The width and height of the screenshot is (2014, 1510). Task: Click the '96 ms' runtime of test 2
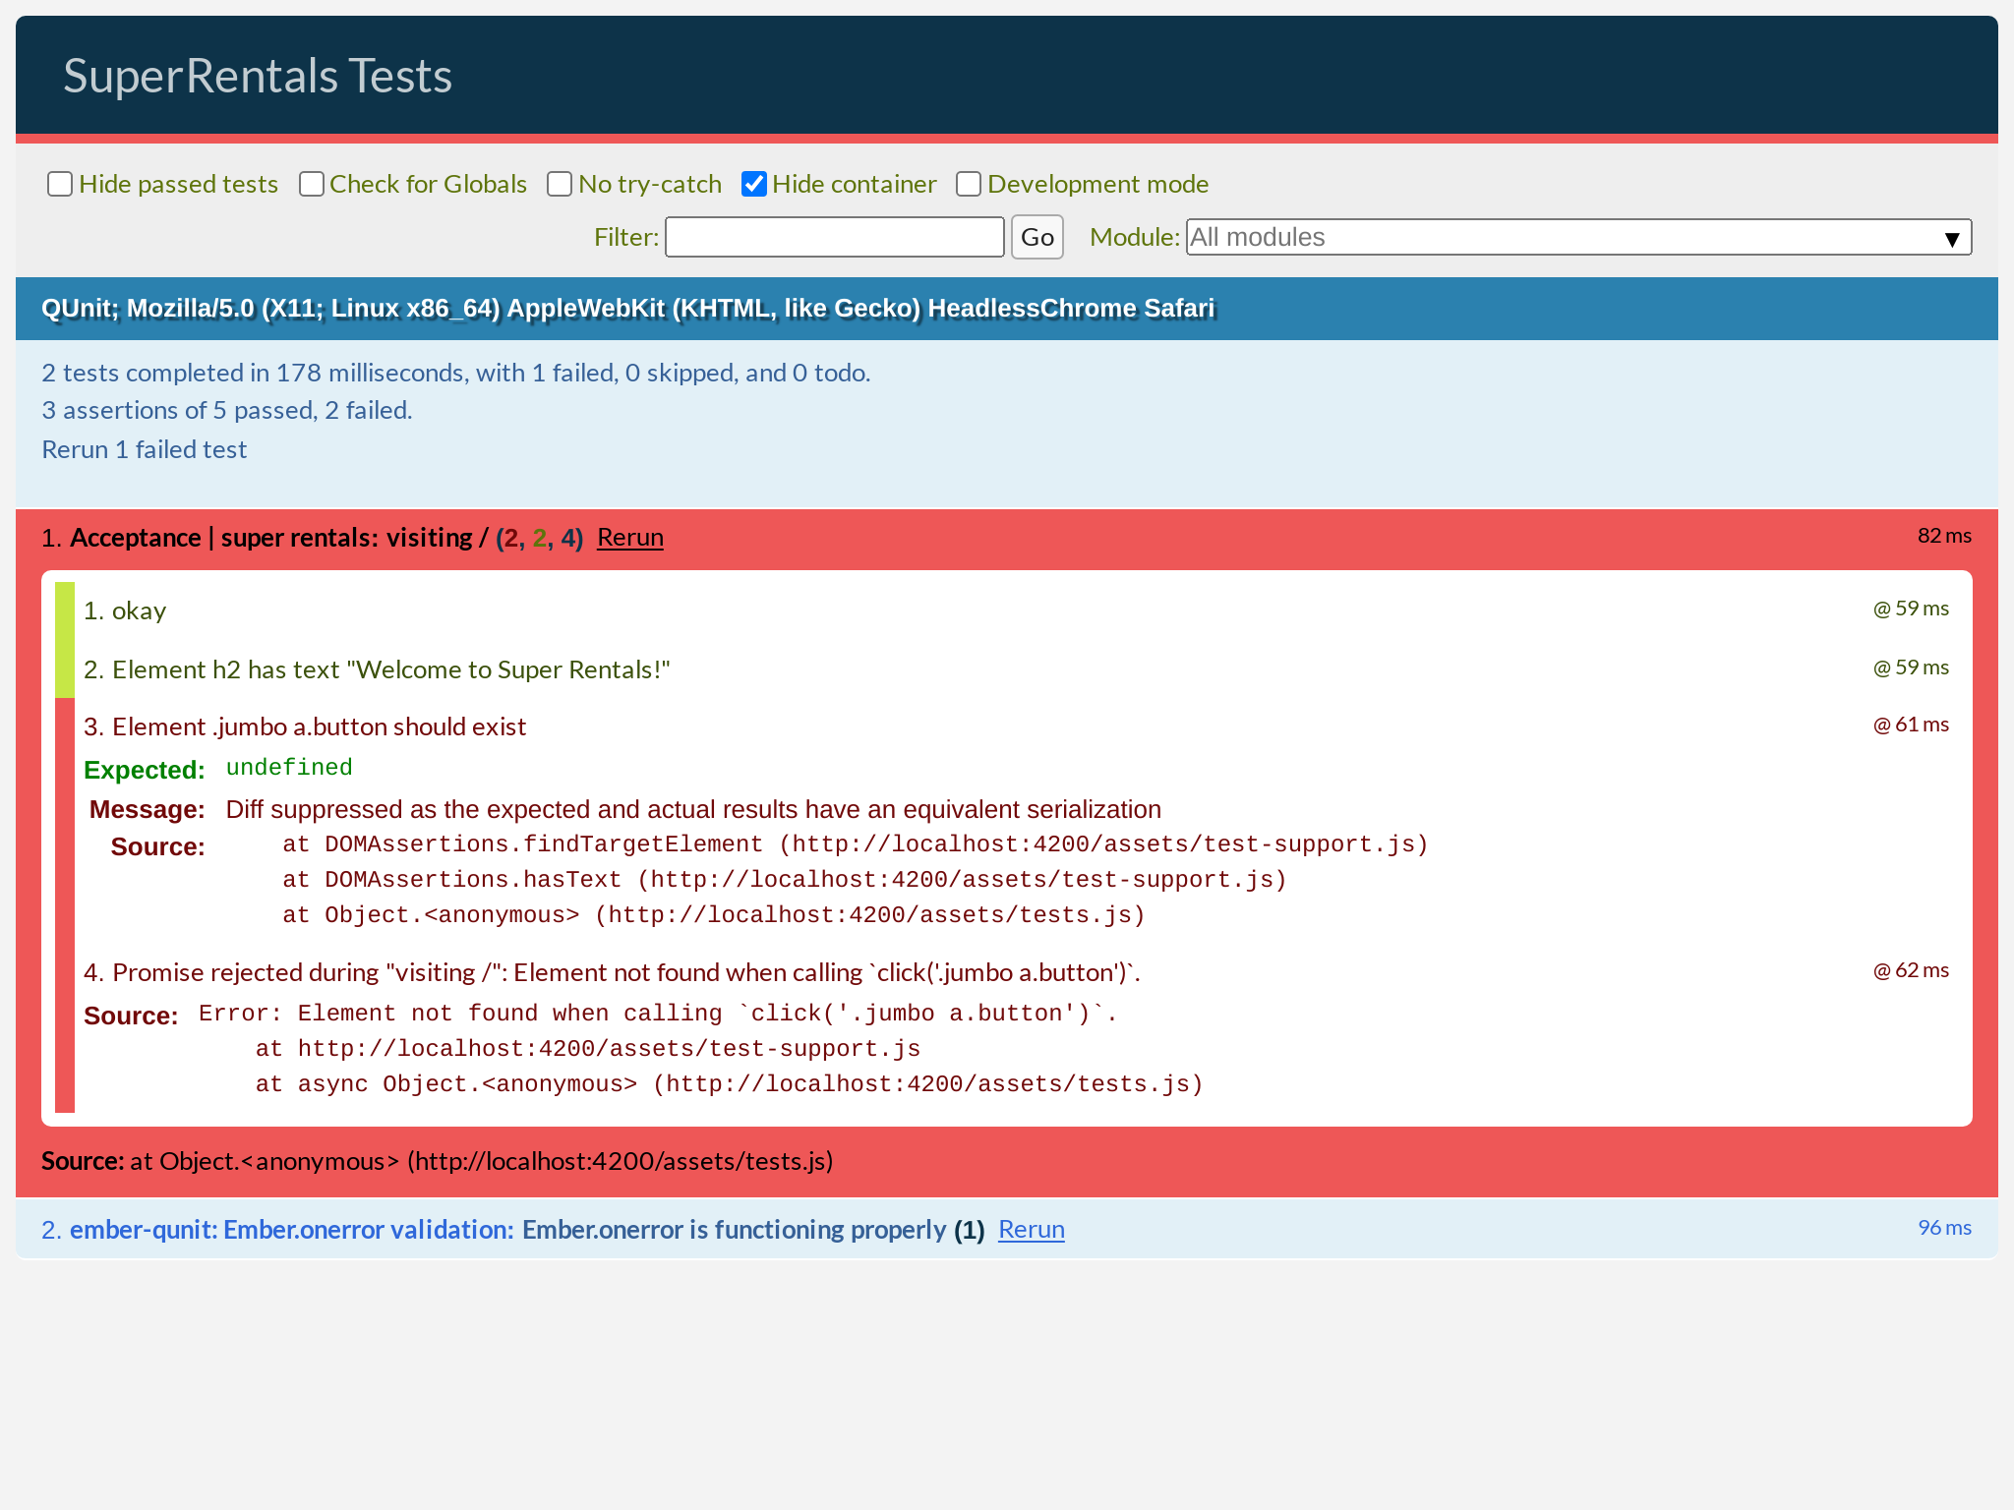(1944, 1228)
